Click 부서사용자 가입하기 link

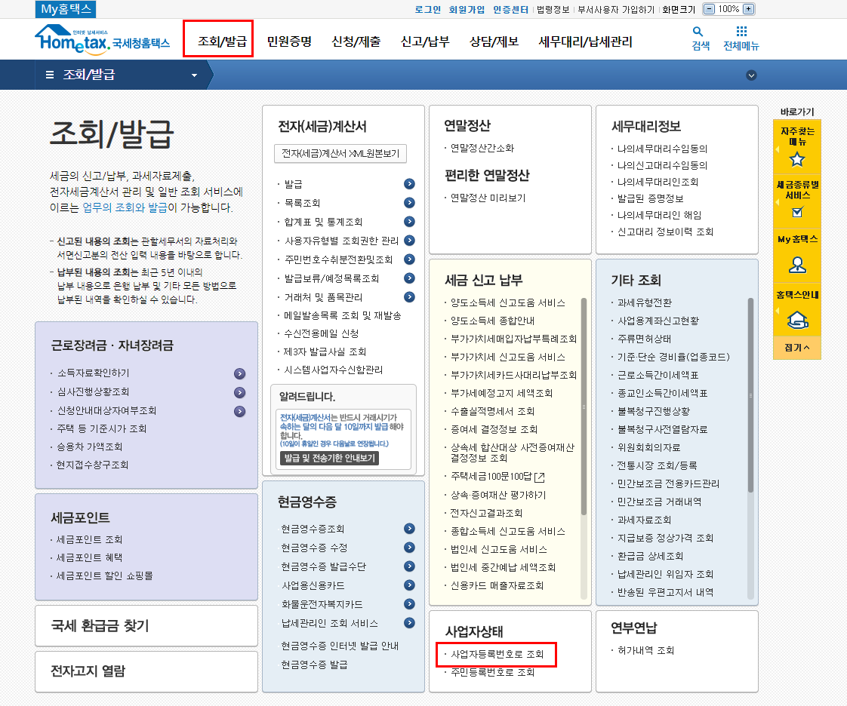click(x=616, y=9)
